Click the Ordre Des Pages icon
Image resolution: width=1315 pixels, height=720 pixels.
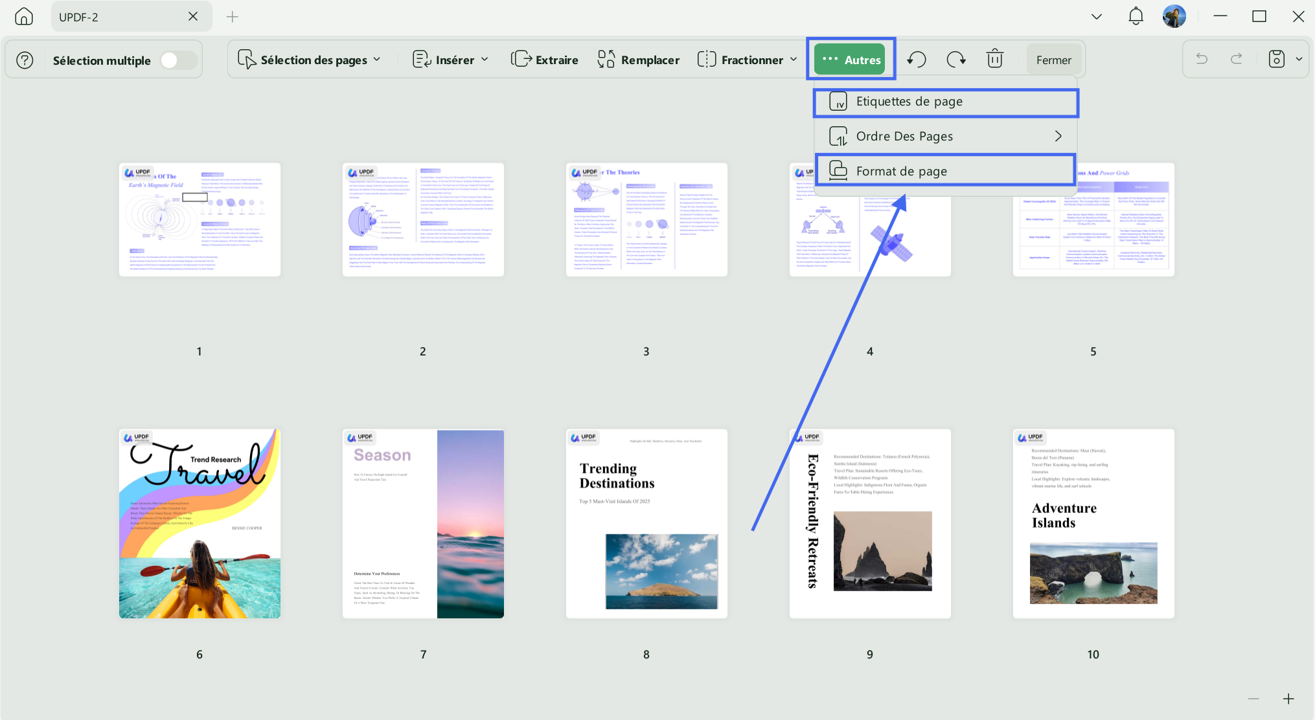click(838, 137)
